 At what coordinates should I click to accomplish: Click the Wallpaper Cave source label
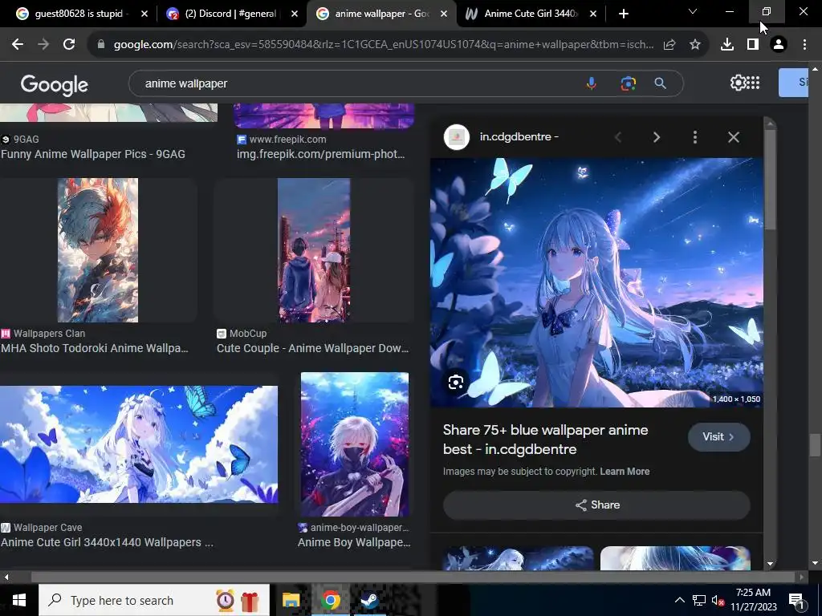click(47, 528)
